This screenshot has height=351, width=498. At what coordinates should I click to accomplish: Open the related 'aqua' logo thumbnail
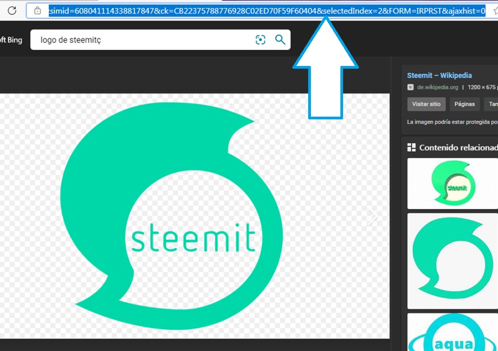pos(453,332)
